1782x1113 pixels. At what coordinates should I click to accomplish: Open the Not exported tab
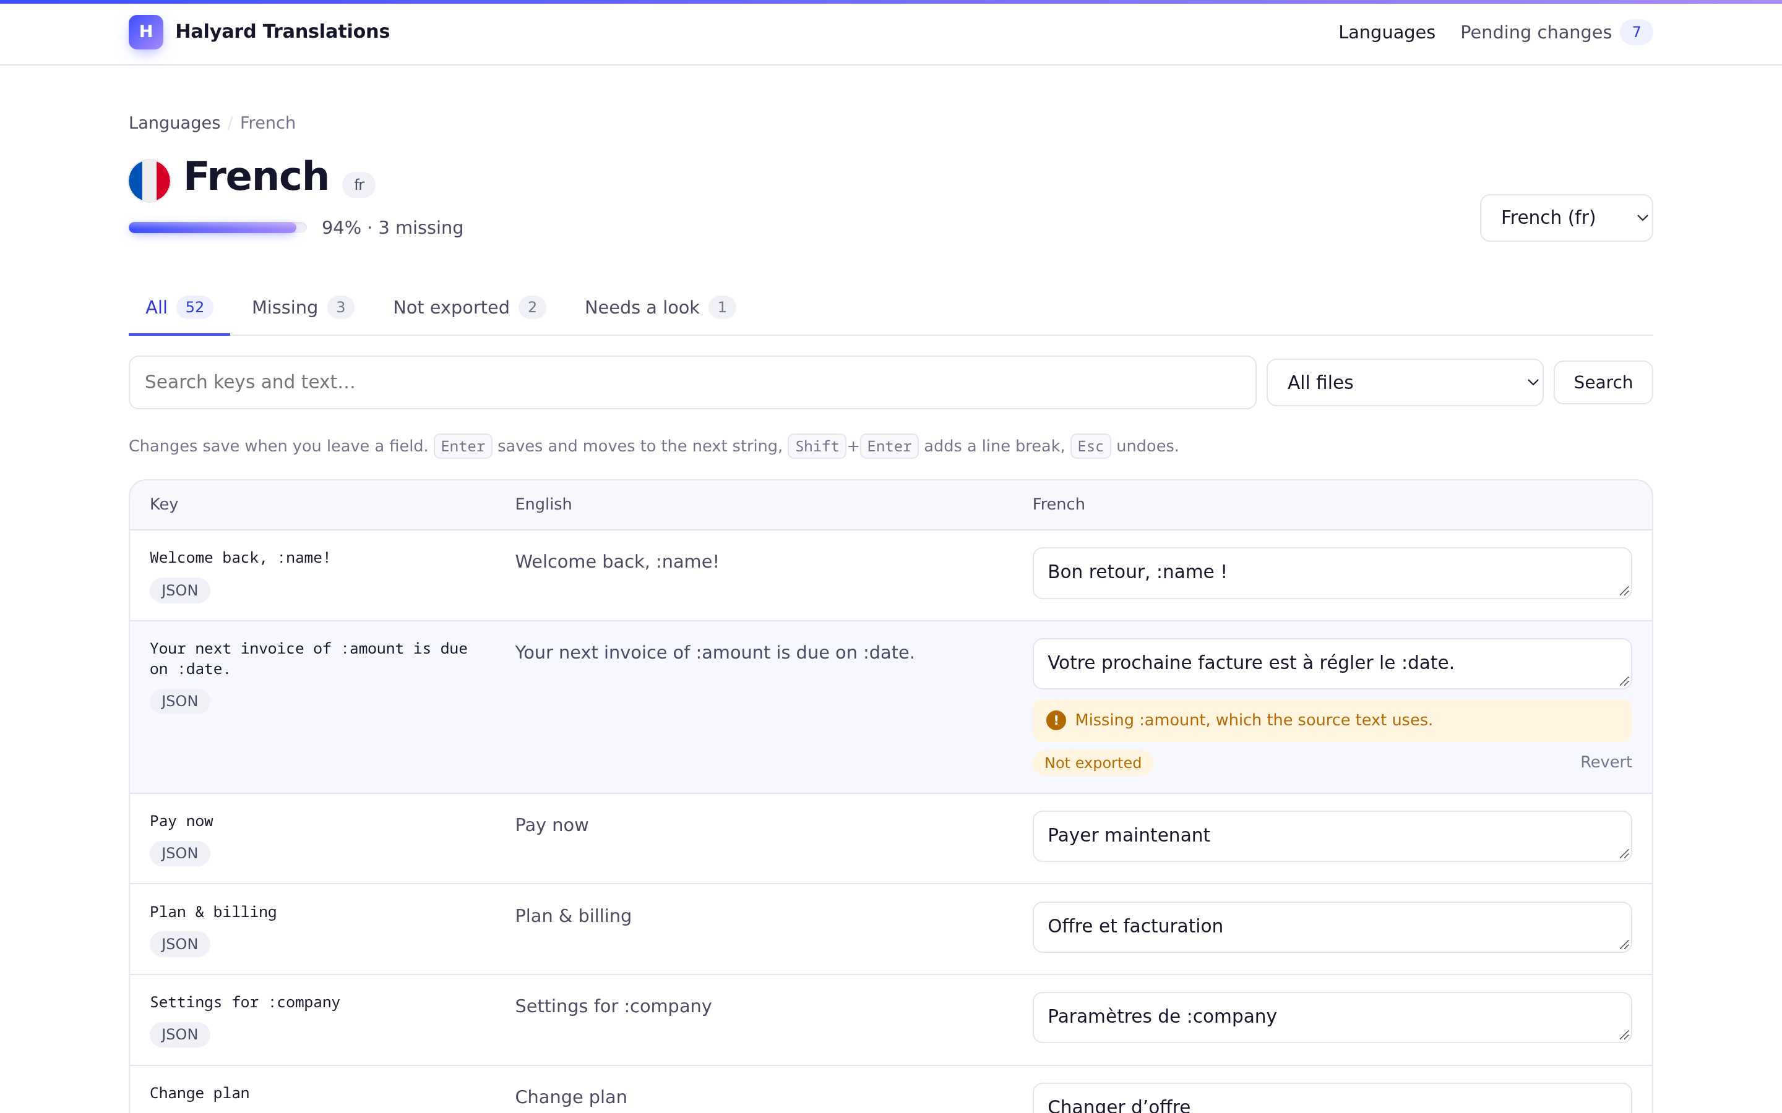pyautogui.click(x=469, y=308)
